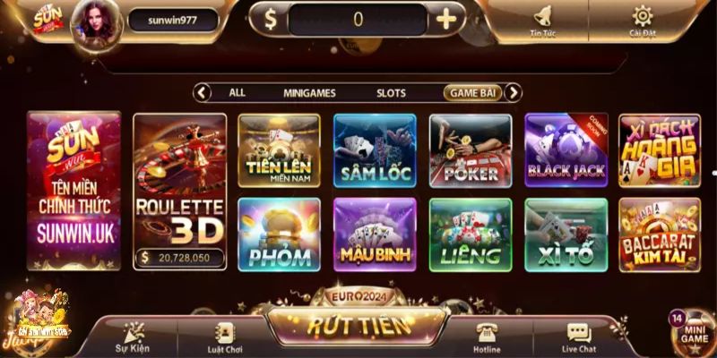Launch the Roulette 3D game
This screenshot has height=358, width=717.
point(180,192)
